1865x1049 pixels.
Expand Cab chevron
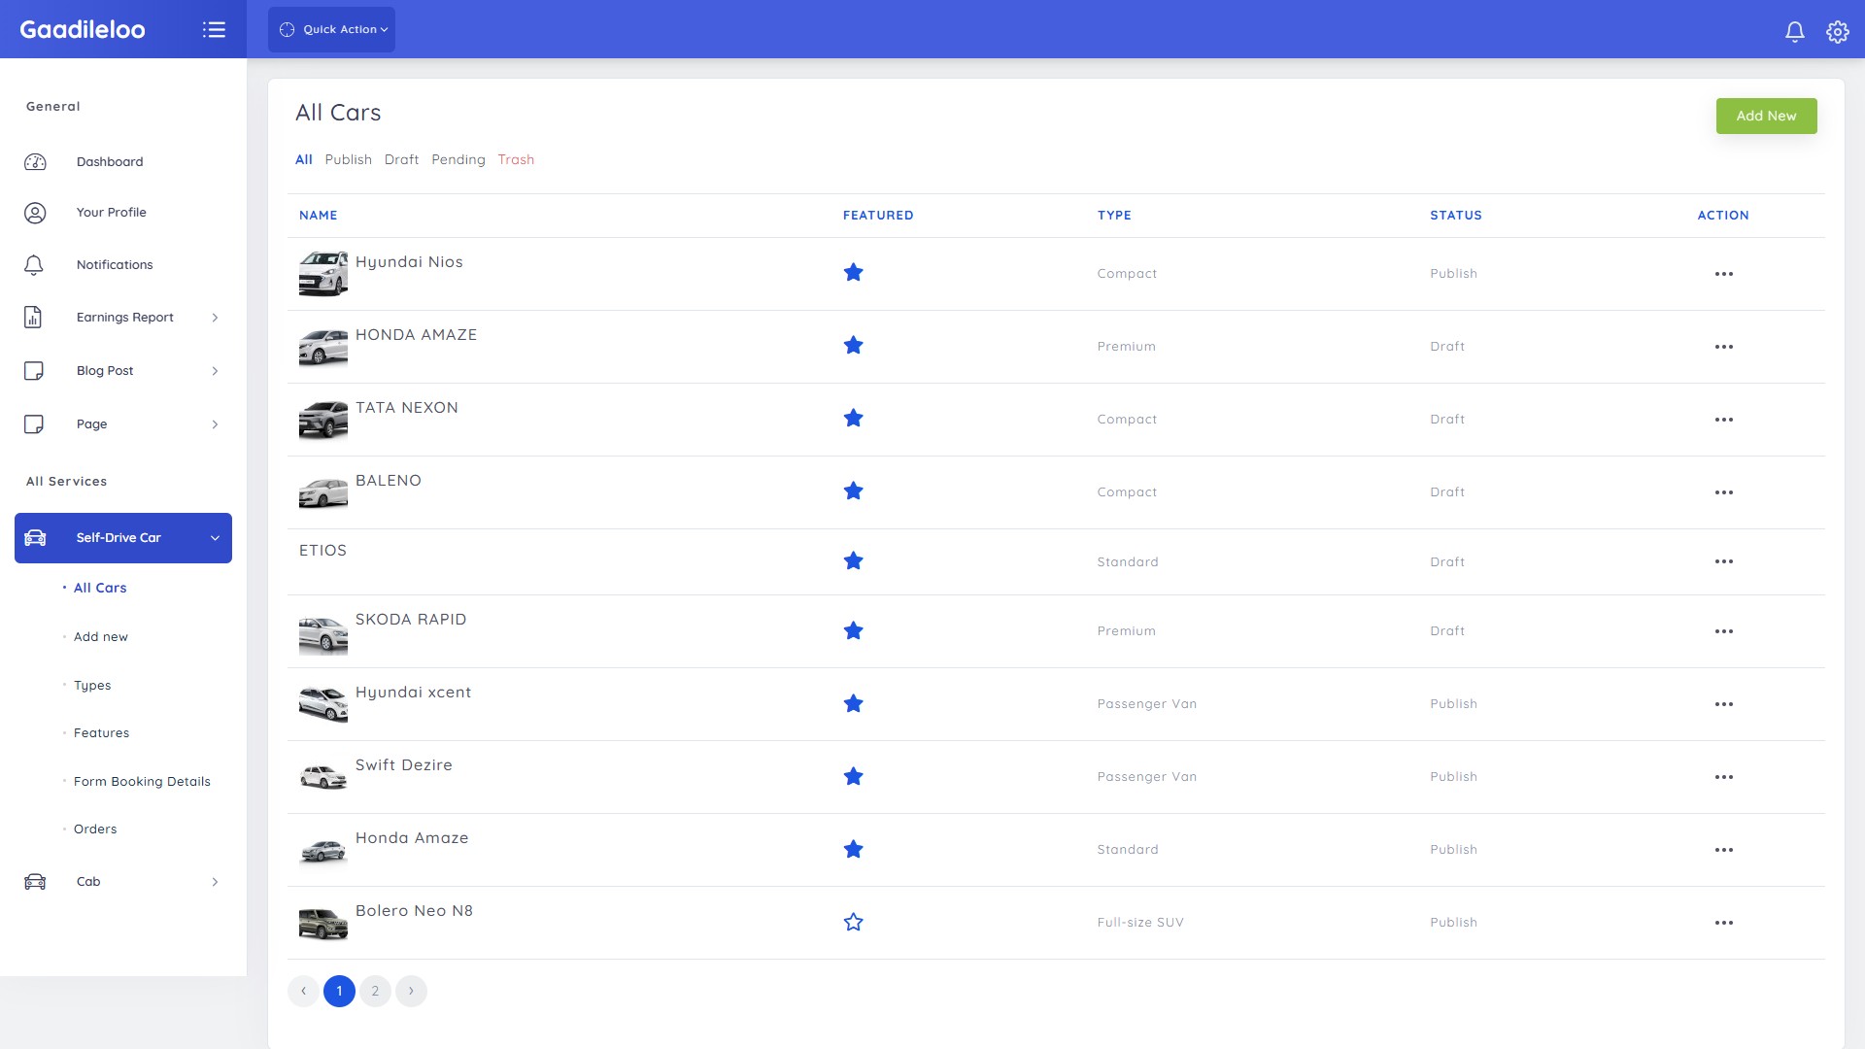pyautogui.click(x=215, y=882)
